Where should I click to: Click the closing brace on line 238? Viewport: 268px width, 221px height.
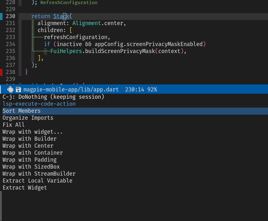(x=26, y=72)
